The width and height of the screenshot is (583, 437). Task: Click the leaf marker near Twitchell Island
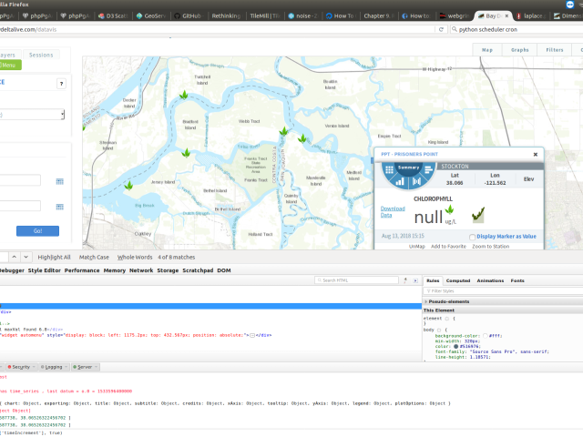[x=184, y=95]
